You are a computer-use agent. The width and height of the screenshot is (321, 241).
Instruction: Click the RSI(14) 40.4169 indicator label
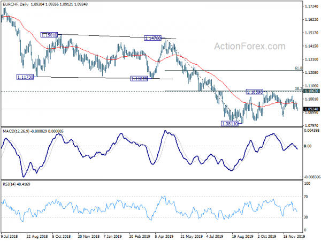[x=17, y=184]
